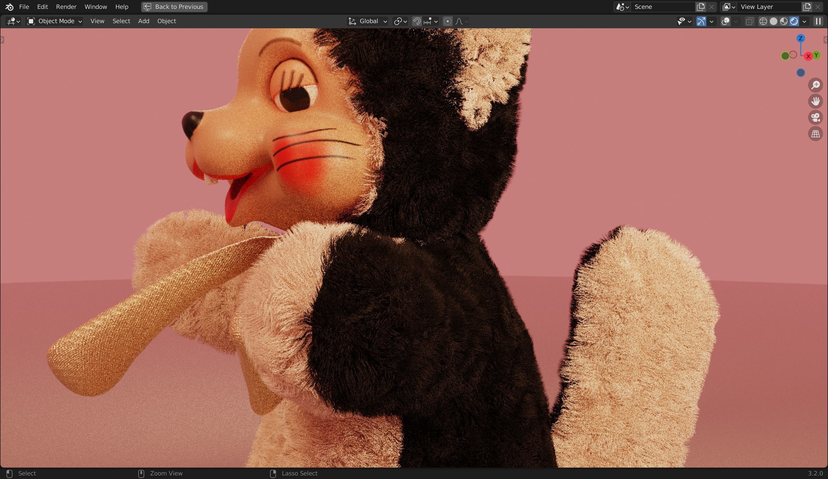Open the proportional editing falloff dropdown
Screen dimensions: 828x479
tap(462, 21)
